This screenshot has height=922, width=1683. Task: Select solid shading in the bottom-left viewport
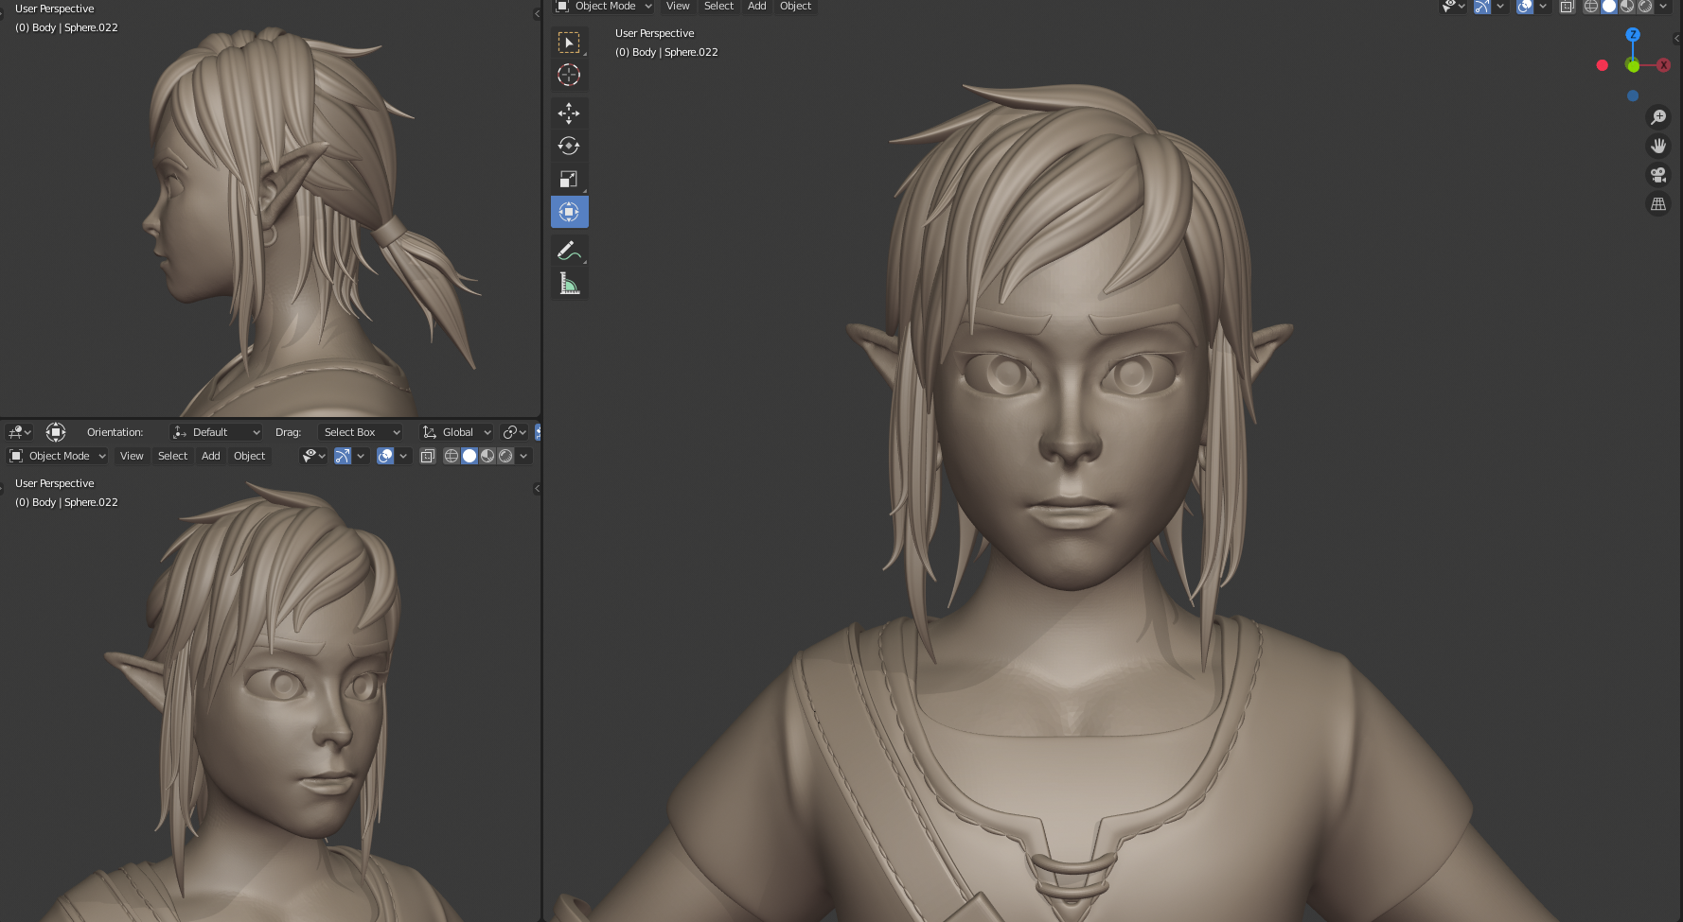(x=469, y=456)
